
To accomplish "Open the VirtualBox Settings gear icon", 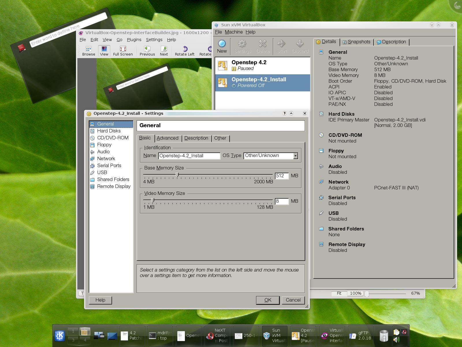I will click(242, 46).
